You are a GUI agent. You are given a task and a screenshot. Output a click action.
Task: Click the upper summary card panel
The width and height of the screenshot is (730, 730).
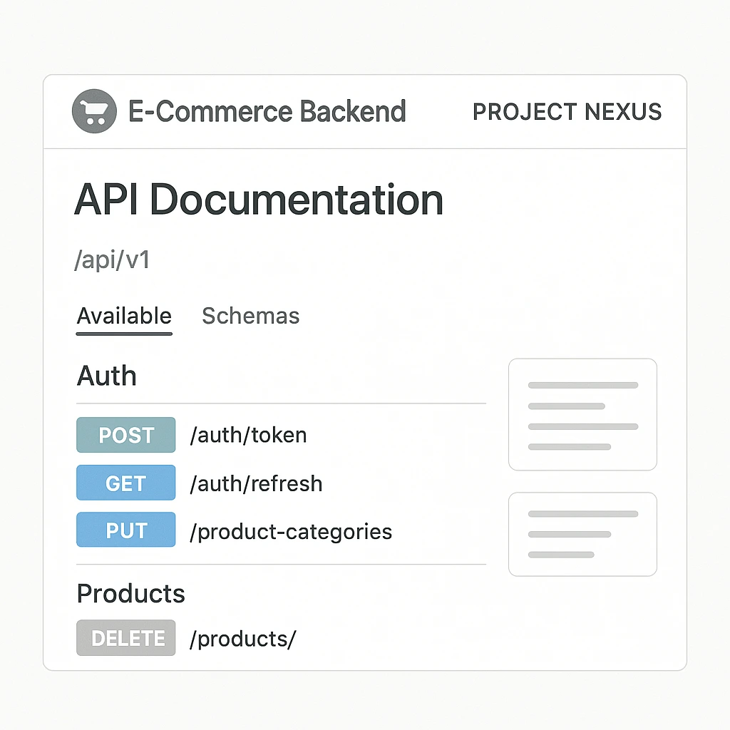point(582,414)
